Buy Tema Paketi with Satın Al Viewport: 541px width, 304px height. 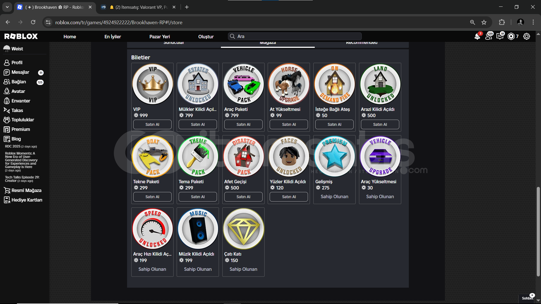pyautogui.click(x=198, y=197)
